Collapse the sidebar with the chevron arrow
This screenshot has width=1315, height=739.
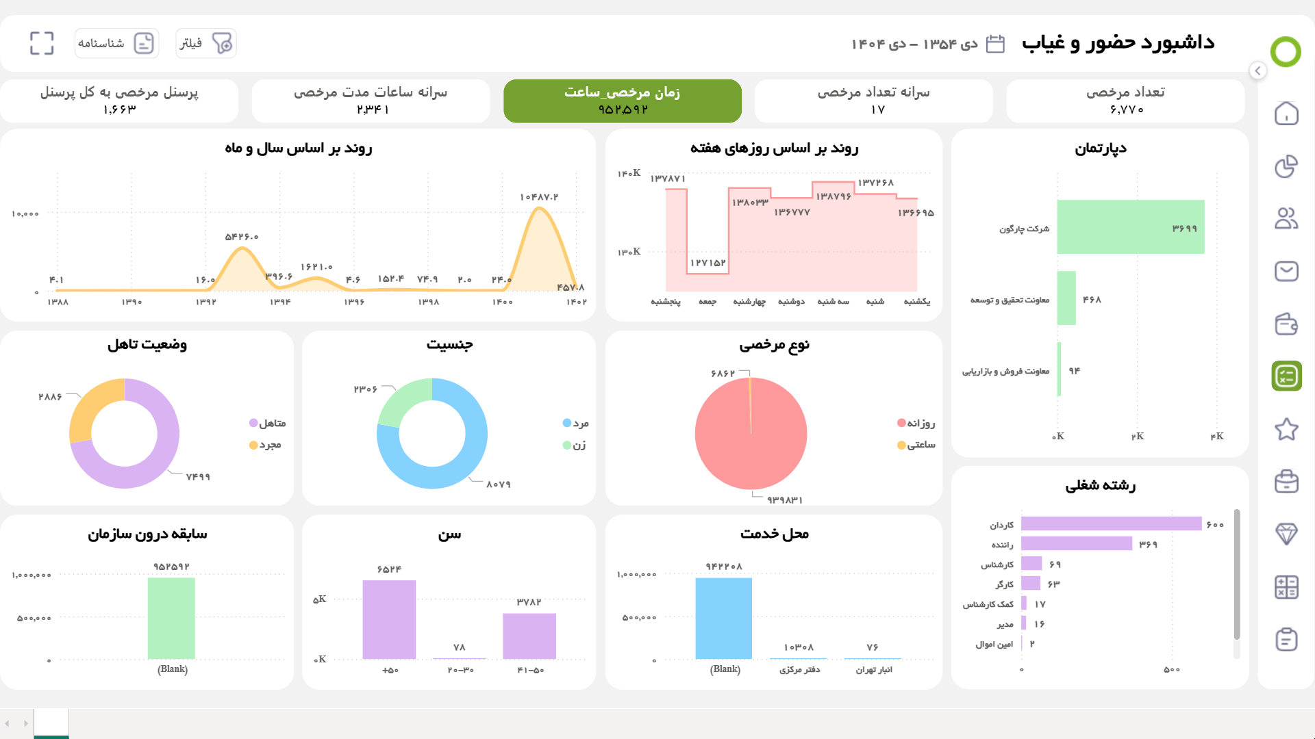pos(1257,70)
